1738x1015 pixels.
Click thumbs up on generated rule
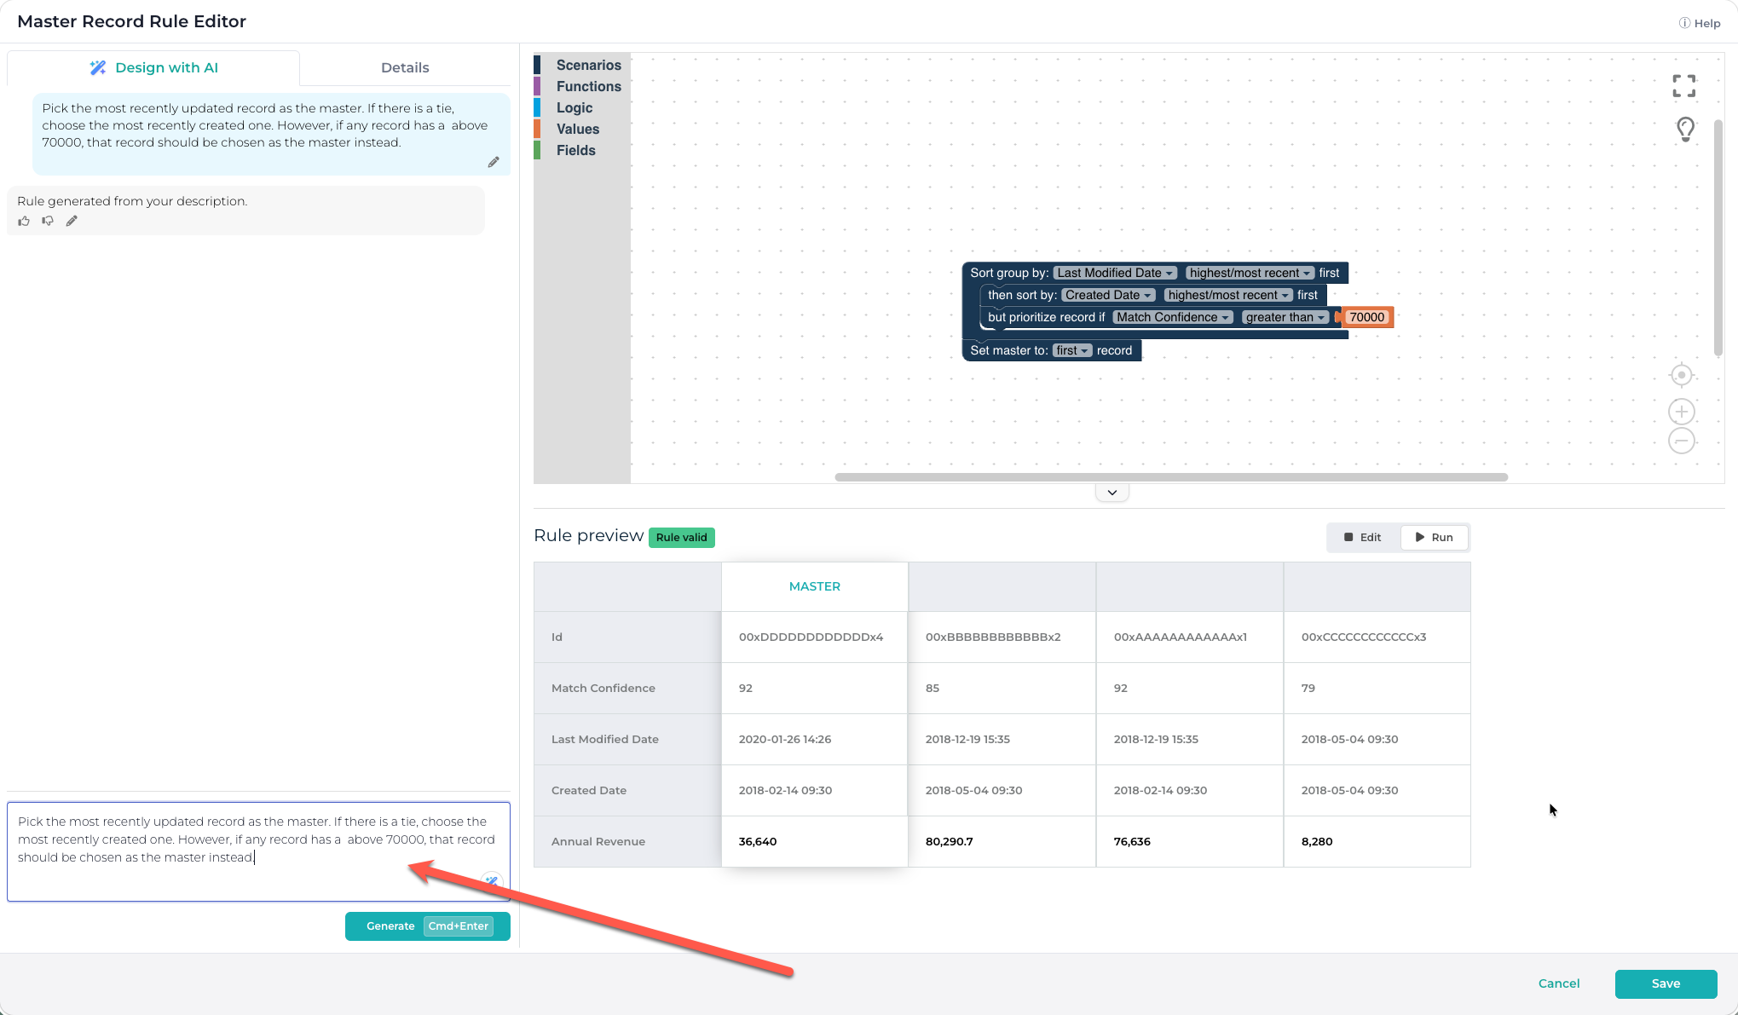(x=24, y=222)
